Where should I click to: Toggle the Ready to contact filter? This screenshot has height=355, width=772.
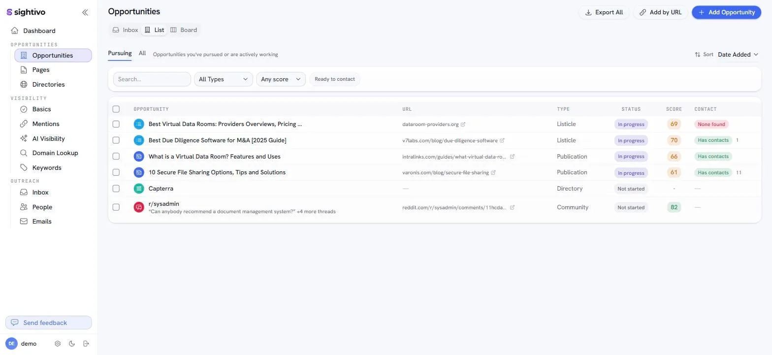[x=335, y=79]
